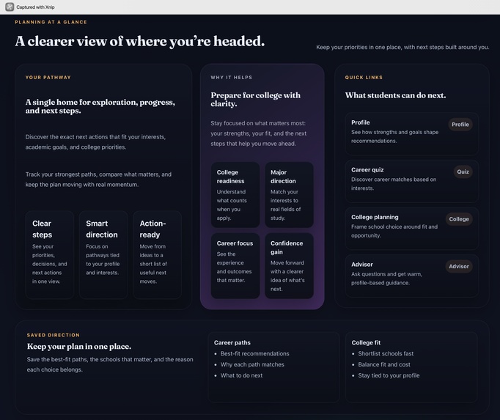Click 'Shortlist schools fast' bullet
The width and height of the screenshot is (500, 420).
pyautogui.click(x=386, y=354)
